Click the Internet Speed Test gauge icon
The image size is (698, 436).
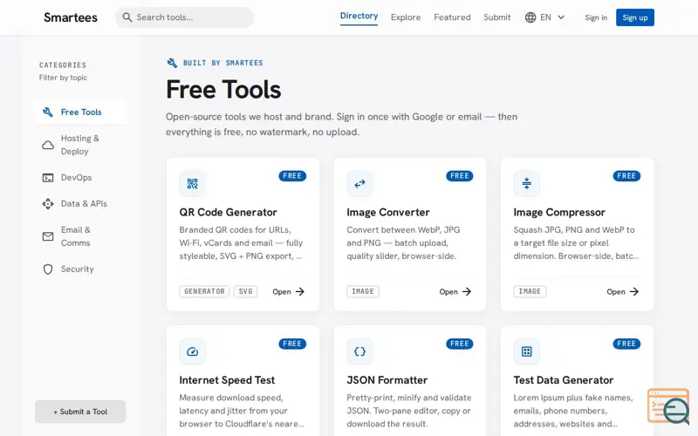[192, 351]
